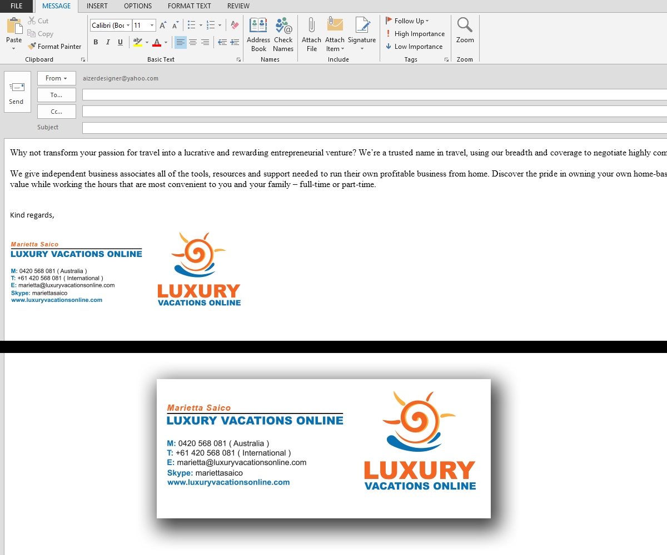Click the "Kind regards," line in body

[x=32, y=215]
